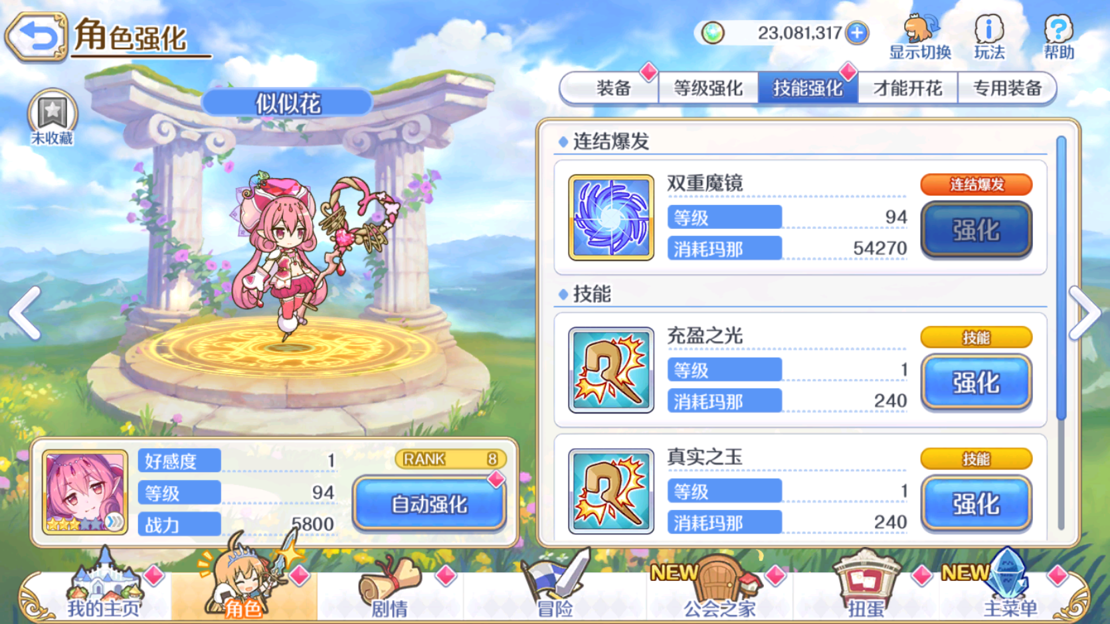1110x624 pixels.
Task: Open the character portrait thumbnail
Action: 85,492
